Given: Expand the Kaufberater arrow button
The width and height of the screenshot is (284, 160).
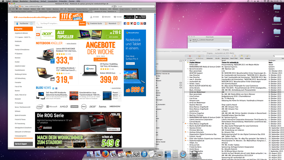Looking at the screenshot, I should [x=31, y=24].
